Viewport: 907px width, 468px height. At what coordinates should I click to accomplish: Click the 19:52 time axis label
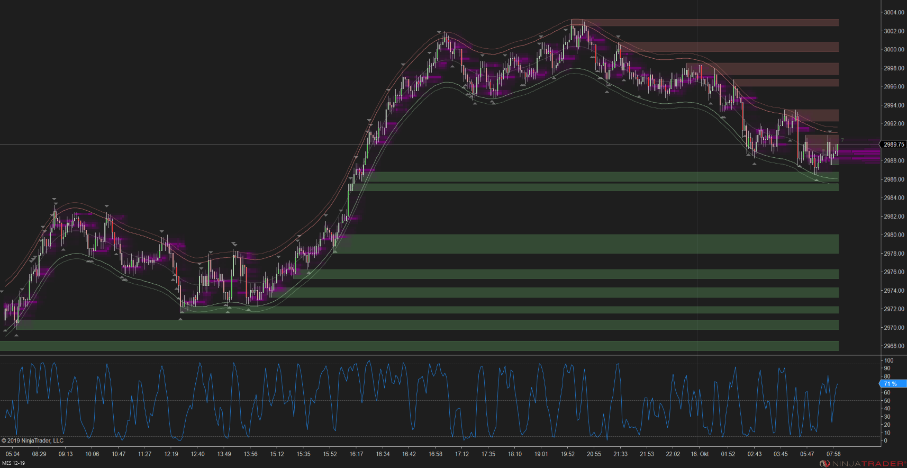tap(568, 454)
